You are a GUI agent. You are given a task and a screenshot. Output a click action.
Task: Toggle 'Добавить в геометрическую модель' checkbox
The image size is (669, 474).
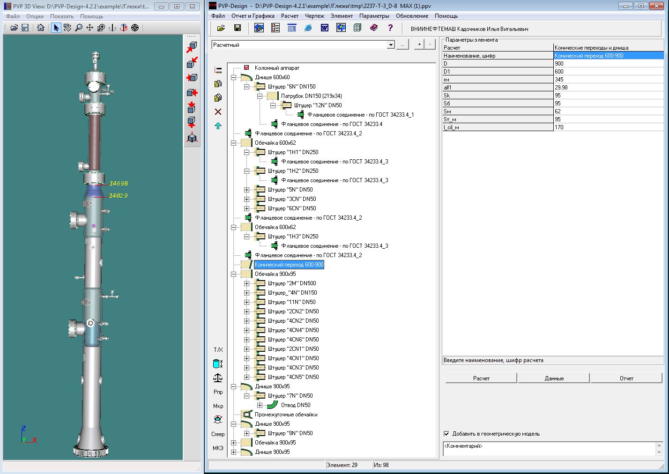point(446,434)
